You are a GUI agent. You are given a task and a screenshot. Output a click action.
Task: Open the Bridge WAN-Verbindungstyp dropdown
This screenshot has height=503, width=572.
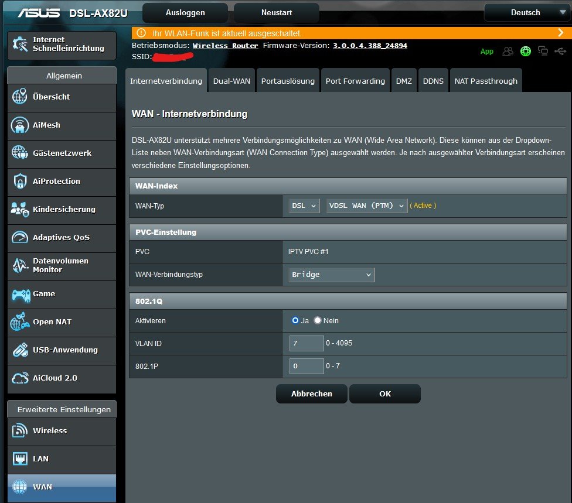coord(332,275)
